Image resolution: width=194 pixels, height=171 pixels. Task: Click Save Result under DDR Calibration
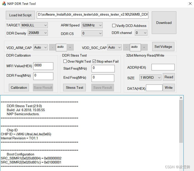43,88
